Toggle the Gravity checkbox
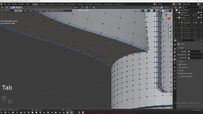This screenshot has height=114, width=203. coord(180,64)
